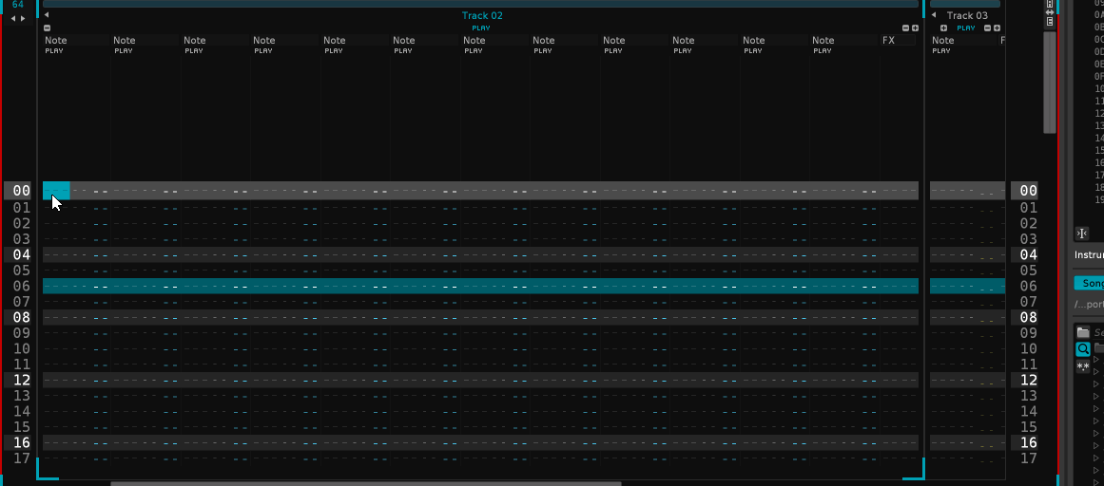Viewport: 1104px width, 486px height.
Task: Select the Track 02 header name
Action: 482,15
